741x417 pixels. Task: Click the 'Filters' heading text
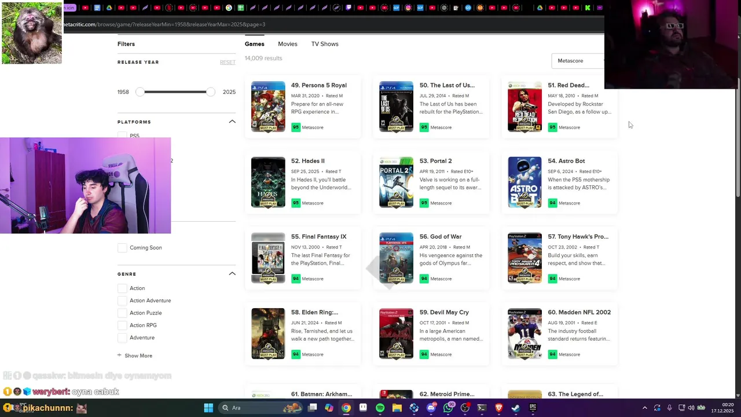pyautogui.click(x=126, y=44)
